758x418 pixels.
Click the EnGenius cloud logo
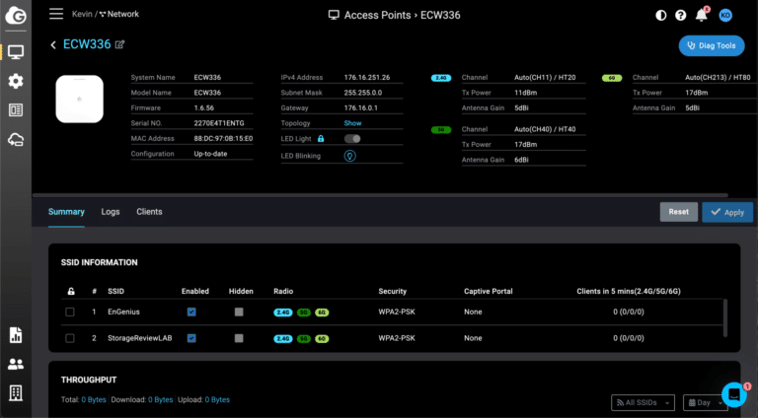[16, 16]
